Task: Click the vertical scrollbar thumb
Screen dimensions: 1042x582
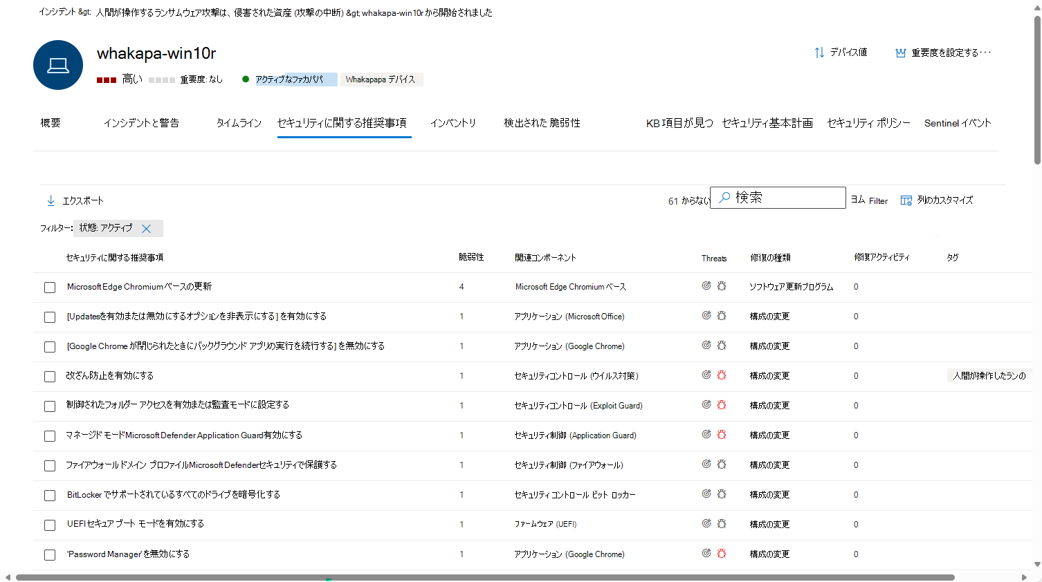Action: coord(1037,90)
